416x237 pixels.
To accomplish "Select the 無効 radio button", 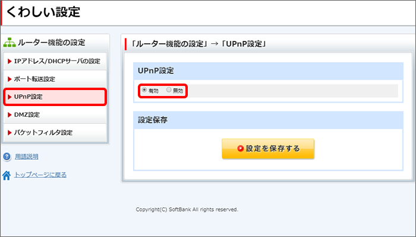I will (169, 90).
